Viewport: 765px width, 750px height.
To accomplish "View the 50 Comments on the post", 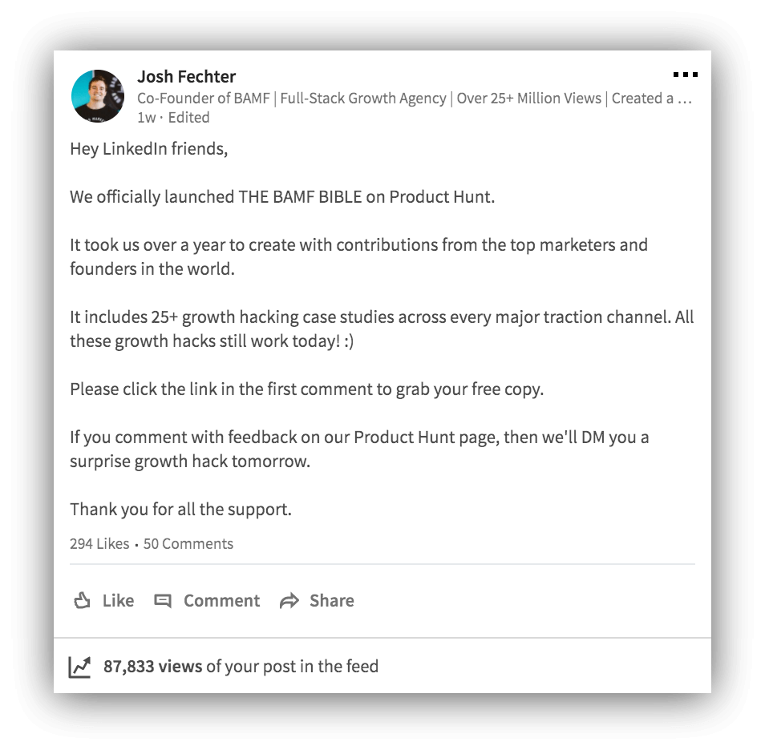I will (188, 543).
